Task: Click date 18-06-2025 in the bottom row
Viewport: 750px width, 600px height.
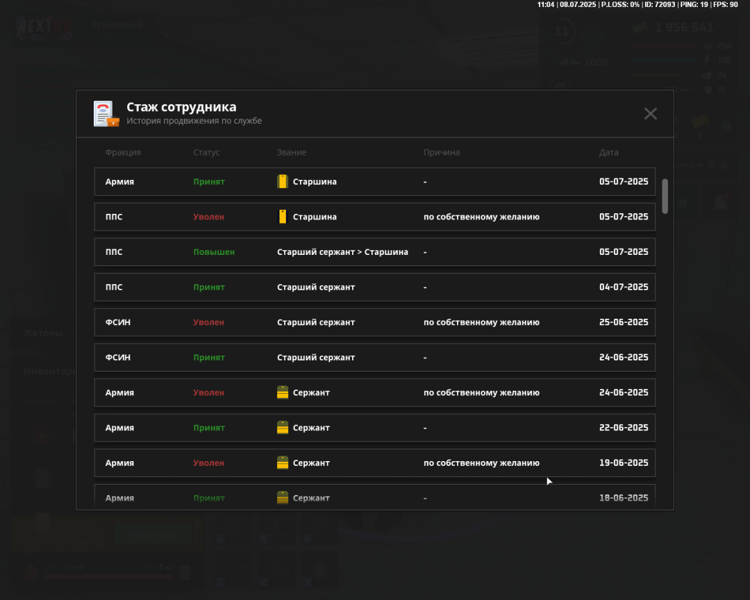Action: tap(624, 498)
